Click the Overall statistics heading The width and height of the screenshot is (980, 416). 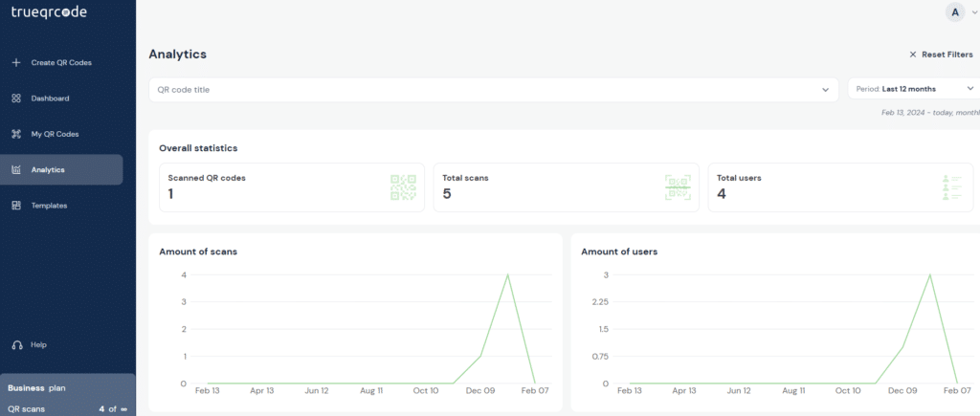point(198,148)
